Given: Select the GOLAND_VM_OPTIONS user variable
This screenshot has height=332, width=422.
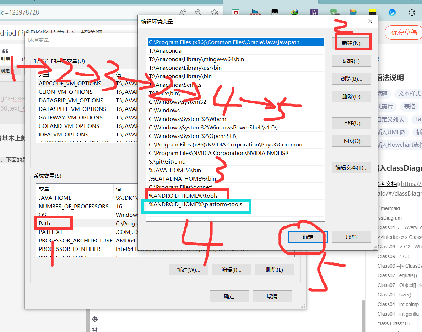Looking at the screenshot, I should click(x=87, y=126).
